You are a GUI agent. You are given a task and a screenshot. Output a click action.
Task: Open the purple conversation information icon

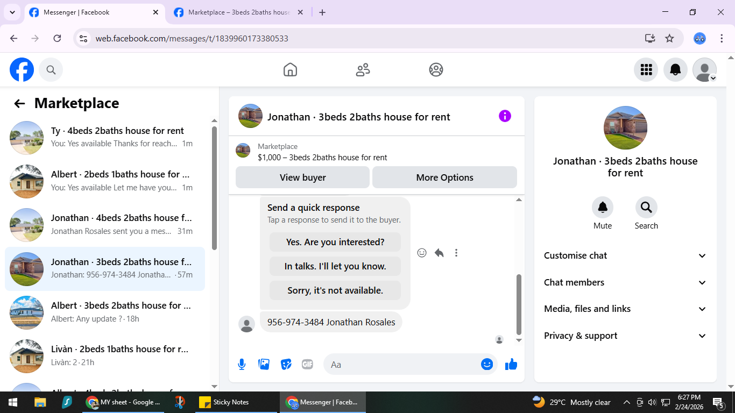point(505,116)
